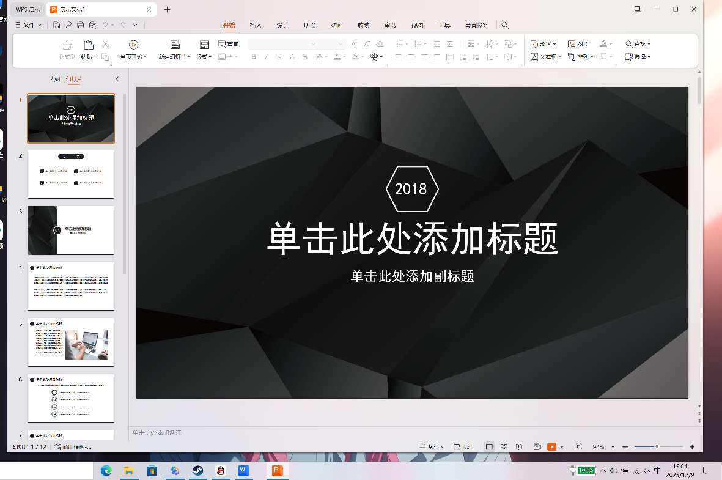
Task: Switch to slide sorter grid view
Action: (x=504, y=447)
